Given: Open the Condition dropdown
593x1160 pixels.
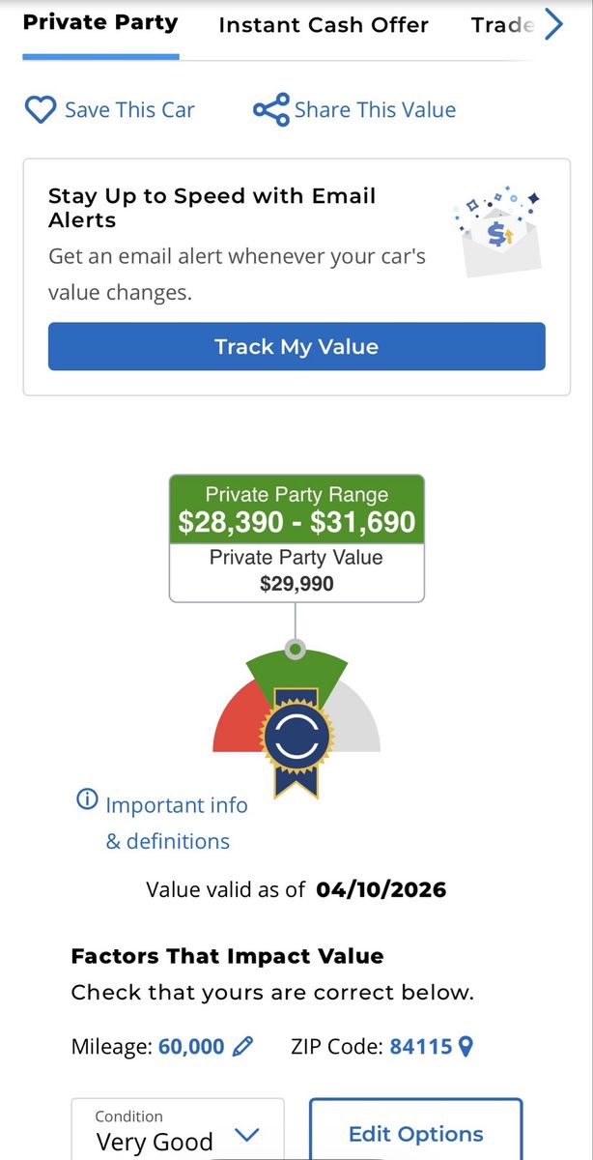Looking at the screenshot, I should pyautogui.click(x=178, y=1131).
